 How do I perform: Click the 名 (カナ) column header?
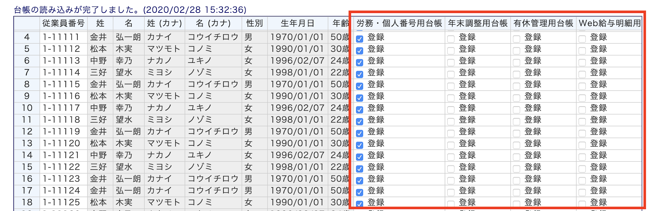(213, 23)
